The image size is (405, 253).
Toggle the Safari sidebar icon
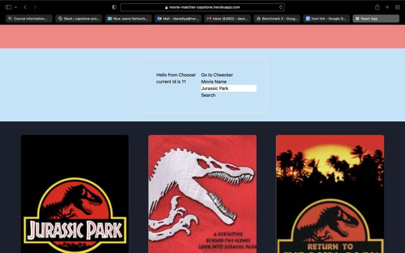[8, 7]
